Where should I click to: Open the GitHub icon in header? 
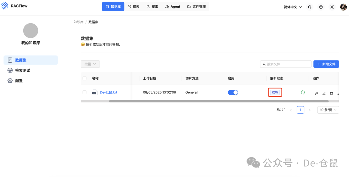coord(310,7)
